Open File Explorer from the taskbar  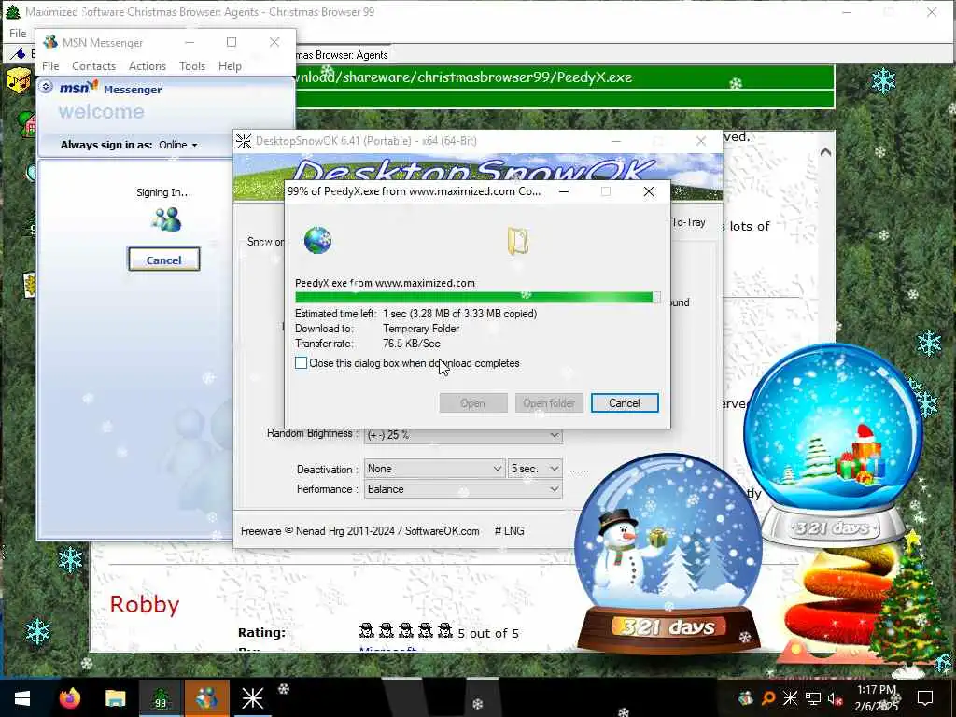(115, 698)
